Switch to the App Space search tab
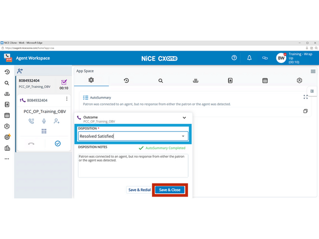This screenshot has height=239, width=319. (x=161, y=81)
